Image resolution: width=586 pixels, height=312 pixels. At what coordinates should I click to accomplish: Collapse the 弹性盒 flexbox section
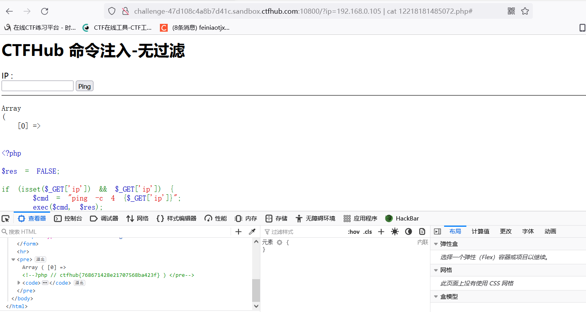(436, 244)
